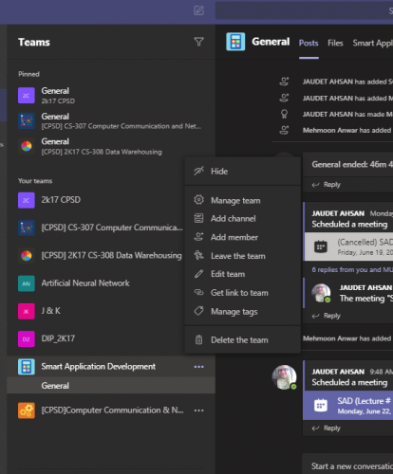Click the orange gears Computer Communication avatar
The width and height of the screenshot is (393, 474).
click(x=27, y=410)
